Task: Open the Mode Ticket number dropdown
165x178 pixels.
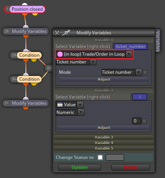Action: [x=138, y=72]
